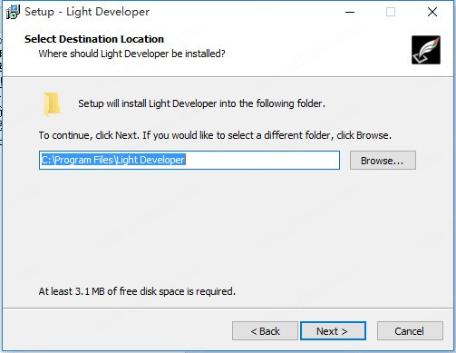This screenshot has width=456, height=353.
Task: Minimize the Setup window
Action: click(350, 12)
